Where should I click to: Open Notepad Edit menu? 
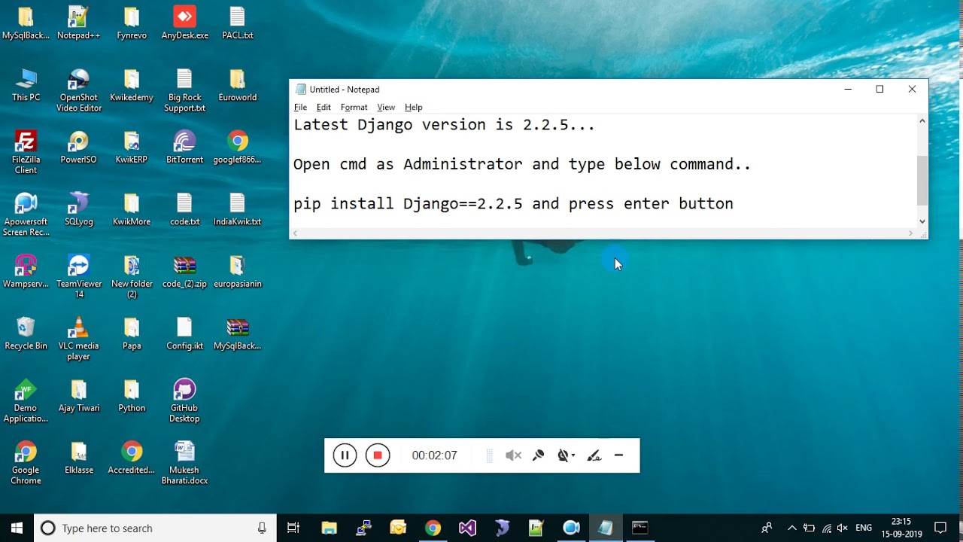click(324, 107)
